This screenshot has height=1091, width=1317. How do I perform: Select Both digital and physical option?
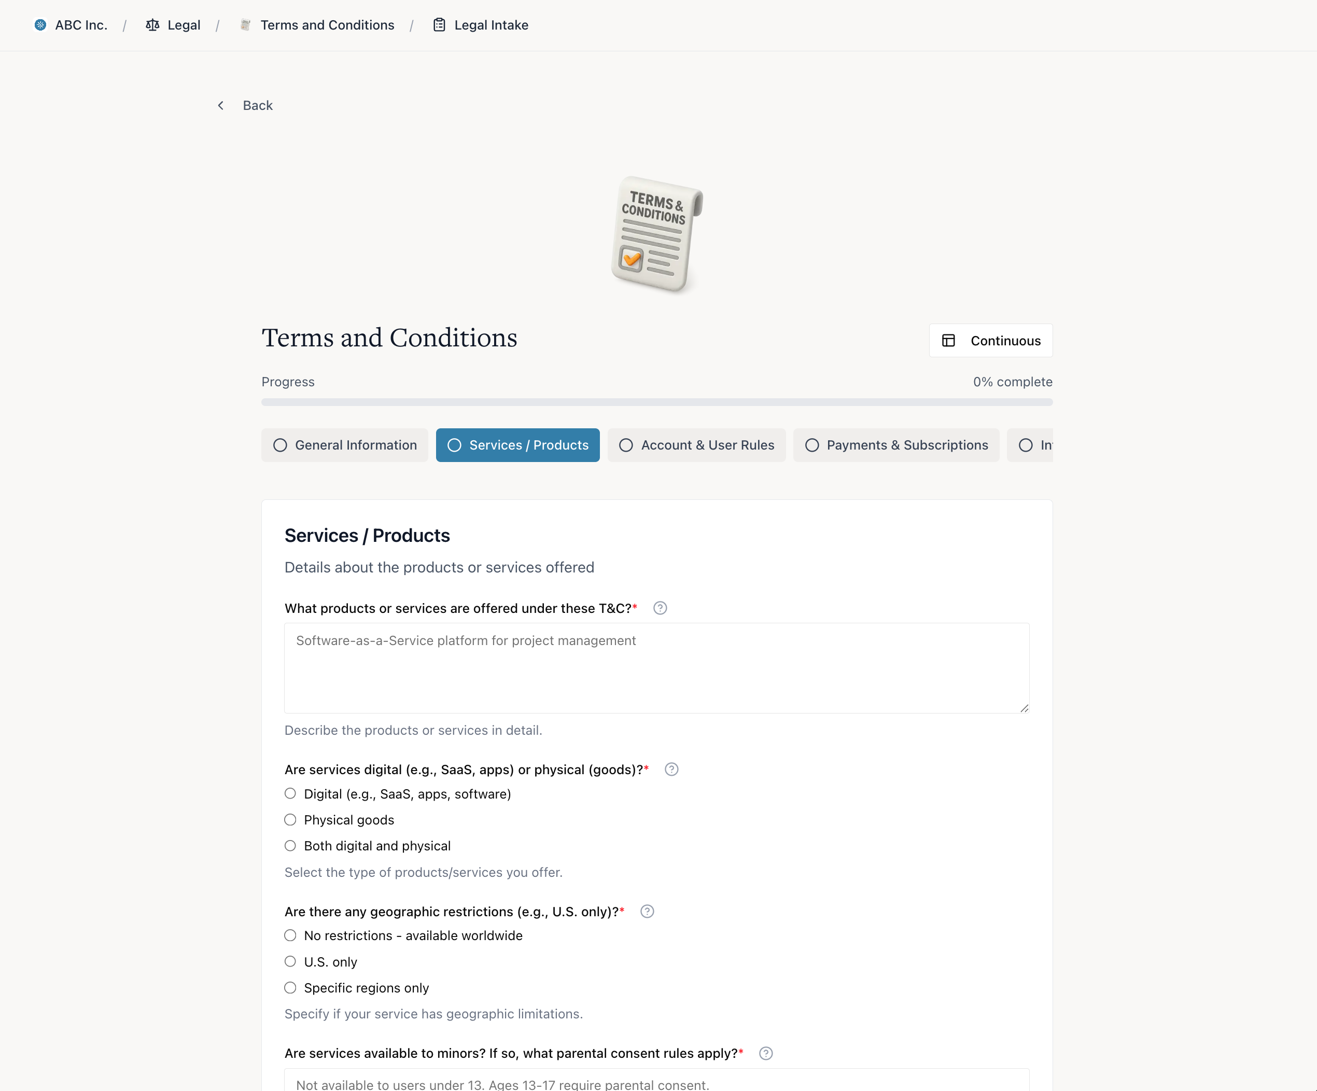pyautogui.click(x=290, y=845)
